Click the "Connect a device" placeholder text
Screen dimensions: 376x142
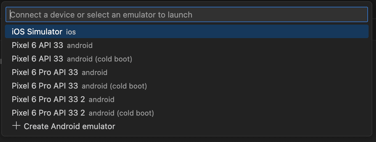pyautogui.click(x=101, y=15)
